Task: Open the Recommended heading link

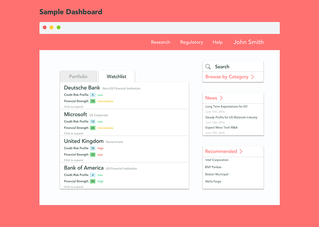Action: pyautogui.click(x=221, y=151)
